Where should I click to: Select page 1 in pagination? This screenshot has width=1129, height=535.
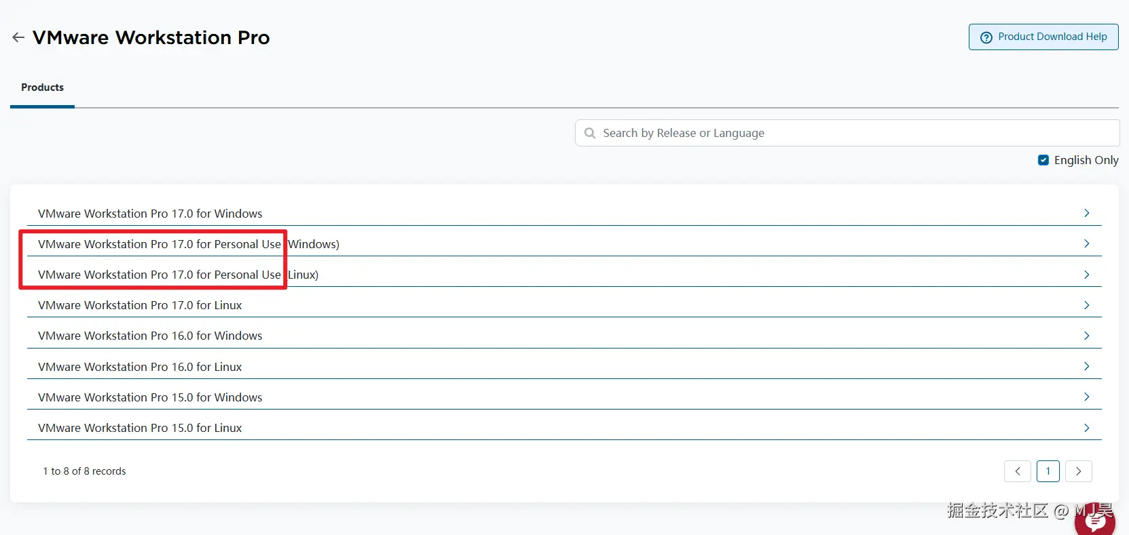click(1048, 471)
